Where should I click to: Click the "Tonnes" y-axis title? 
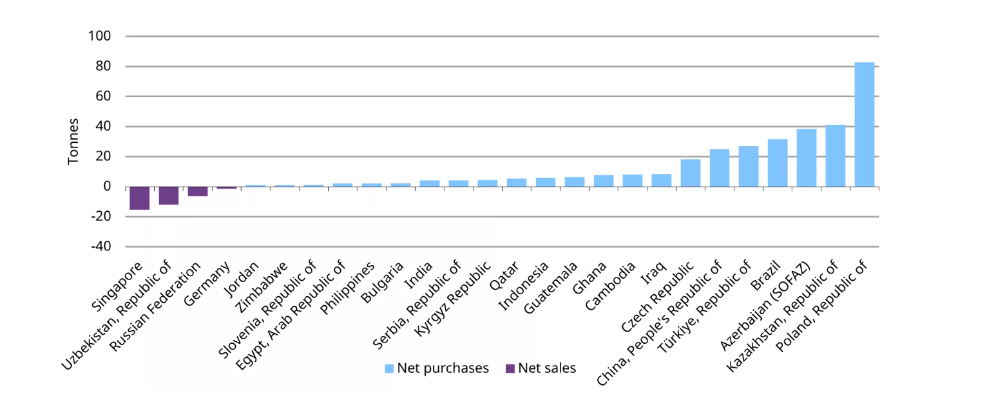(x=73, y=141)
